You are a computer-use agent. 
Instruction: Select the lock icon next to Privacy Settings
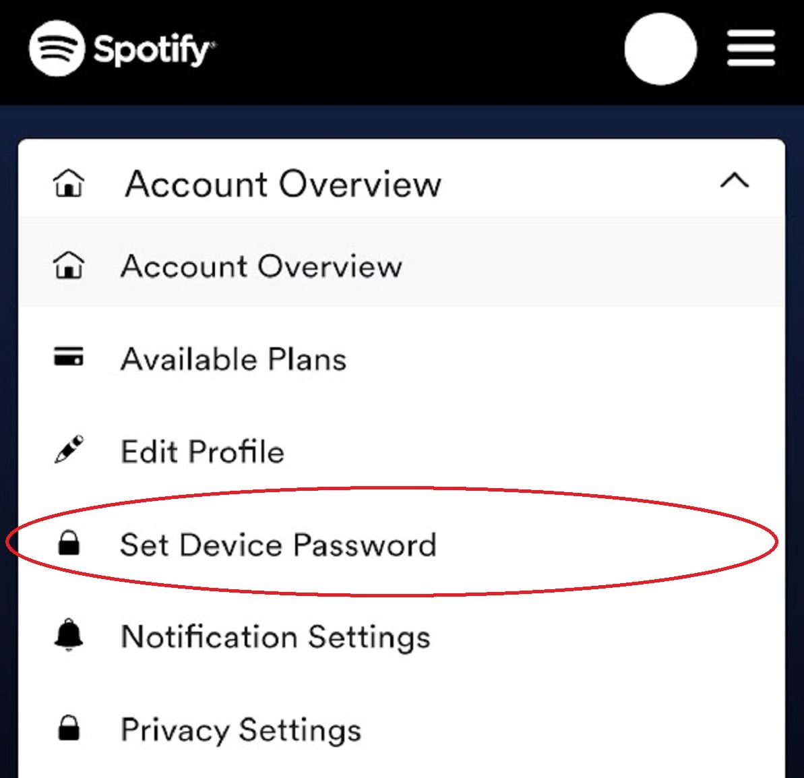pos(69,729)
